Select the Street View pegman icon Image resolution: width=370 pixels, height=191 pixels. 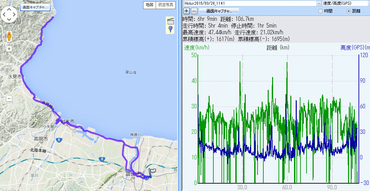coord(9,36)
